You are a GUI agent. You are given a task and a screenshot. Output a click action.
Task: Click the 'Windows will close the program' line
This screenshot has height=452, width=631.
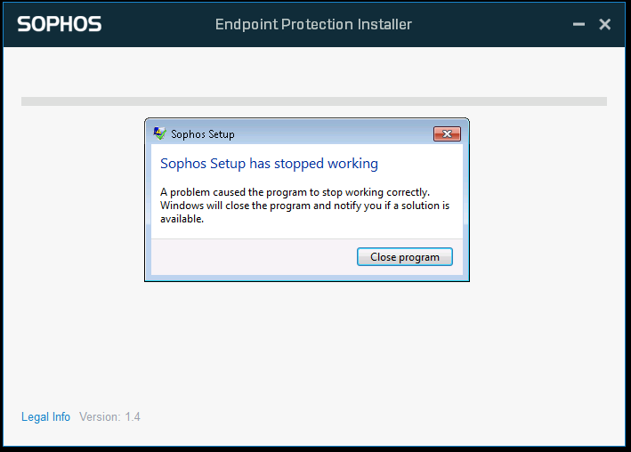pyautogui.click(x=304, y=206)
